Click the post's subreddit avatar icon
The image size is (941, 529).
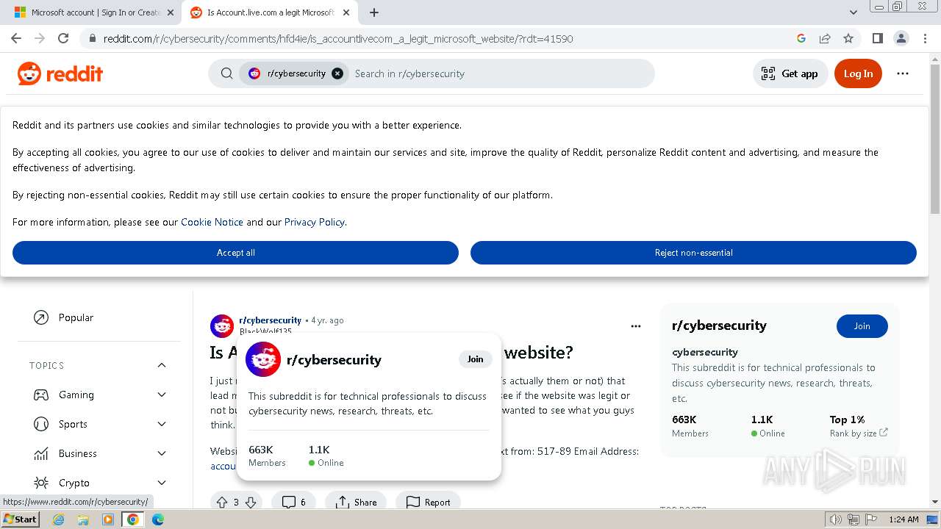[222, 326]
